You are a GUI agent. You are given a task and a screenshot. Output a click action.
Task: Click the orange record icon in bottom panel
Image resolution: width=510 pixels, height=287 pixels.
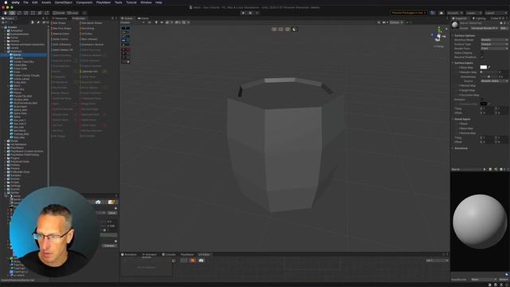(193, 261)
